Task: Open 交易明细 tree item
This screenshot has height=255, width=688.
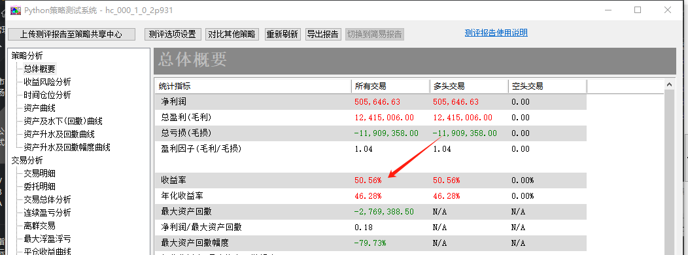Action: (x=39, y=173)
